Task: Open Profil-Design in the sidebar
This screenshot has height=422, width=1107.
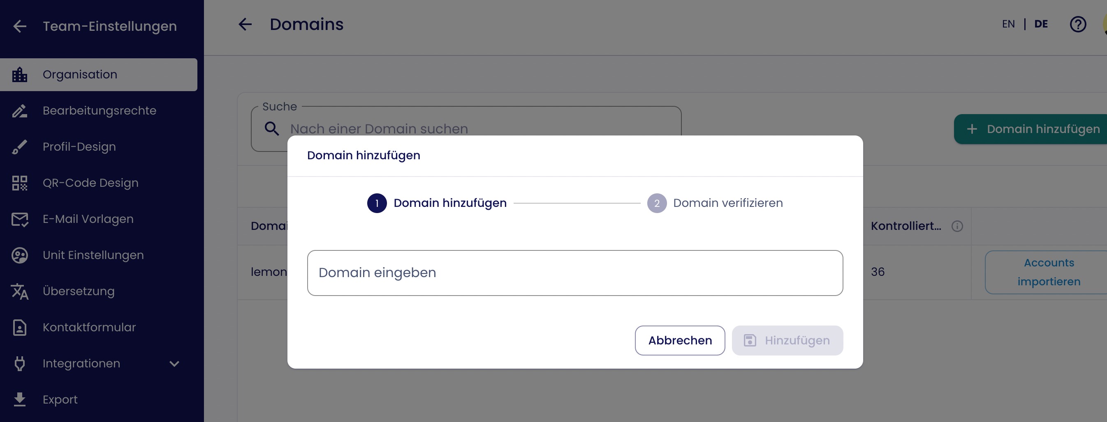Action: click(79, 147)
